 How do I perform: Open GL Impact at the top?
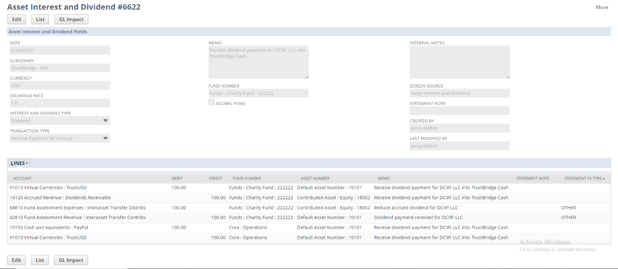pyautogui.click(x=71, y=19)
